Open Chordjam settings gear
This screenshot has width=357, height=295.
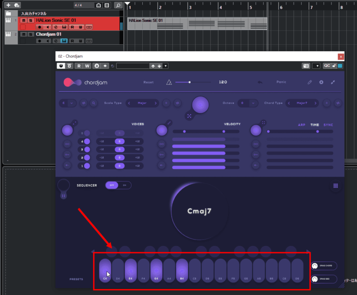tap(321, 82)
